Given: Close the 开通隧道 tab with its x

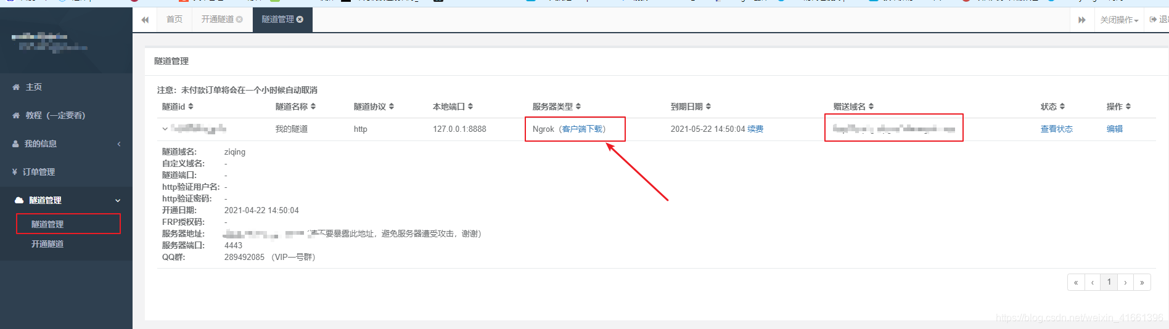Looking at the screenshot, I should tap(240, 20).
